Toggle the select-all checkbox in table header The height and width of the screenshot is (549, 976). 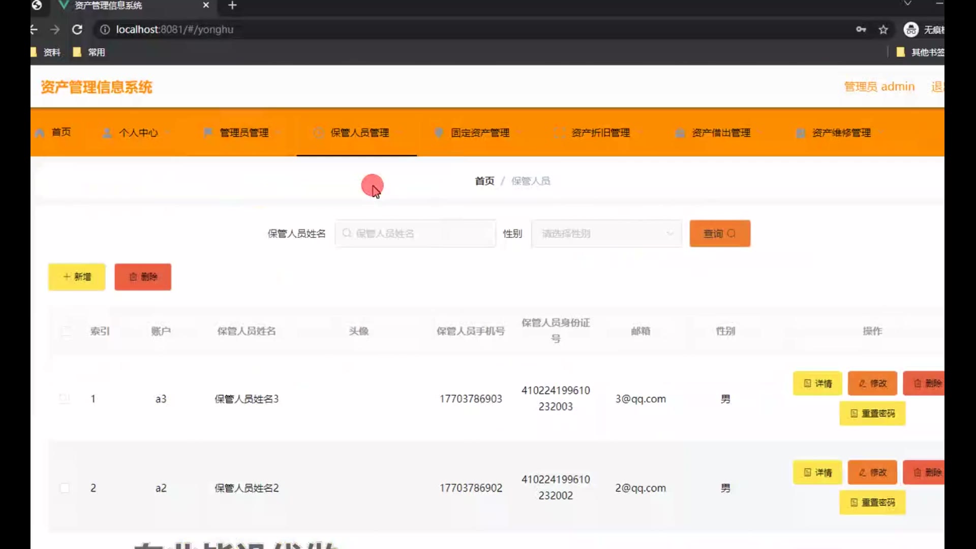tap(66, 331)
